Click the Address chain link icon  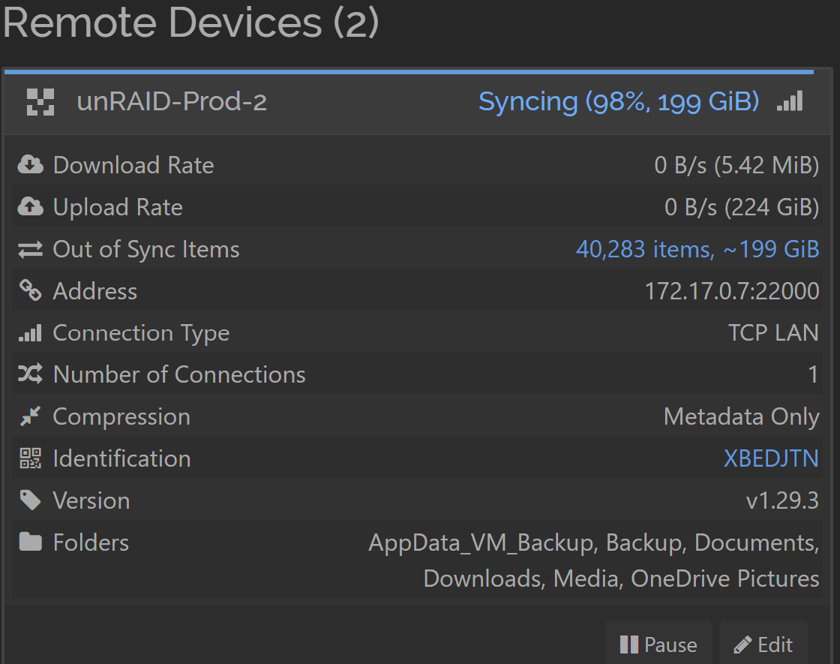coord(31,290)
